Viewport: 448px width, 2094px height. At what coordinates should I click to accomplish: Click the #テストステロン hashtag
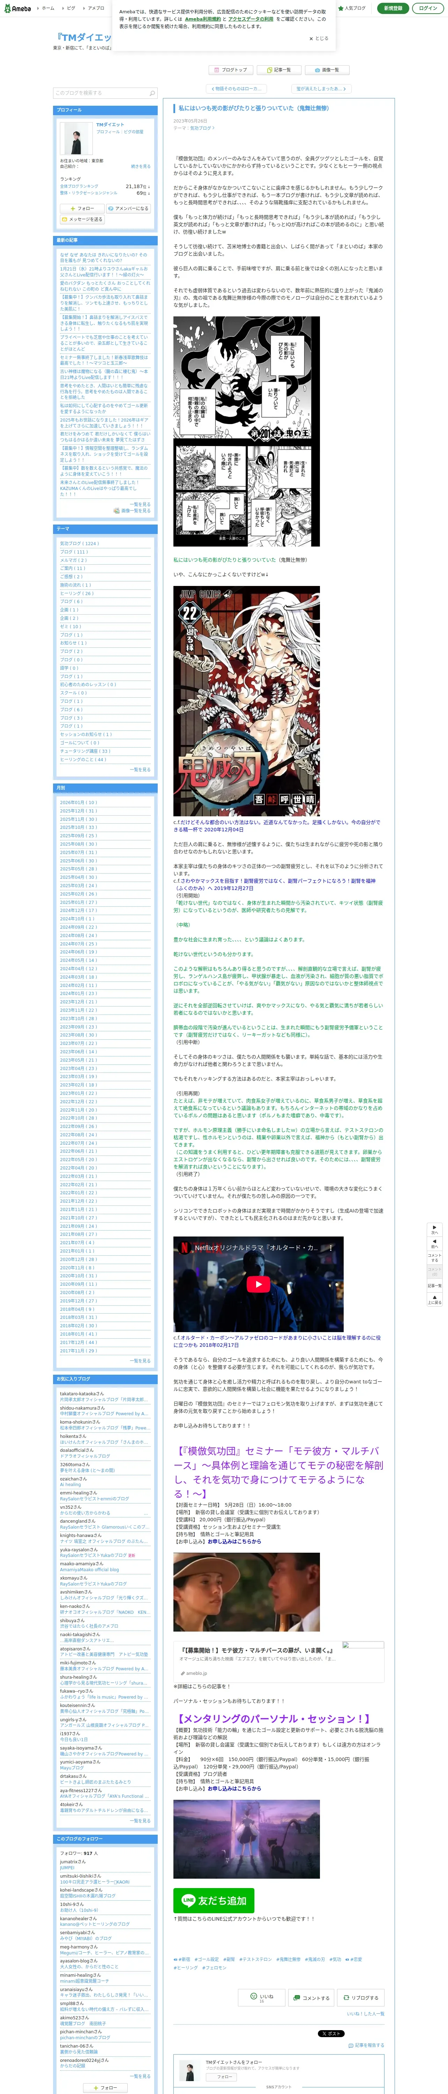[x=255, y=1959]
